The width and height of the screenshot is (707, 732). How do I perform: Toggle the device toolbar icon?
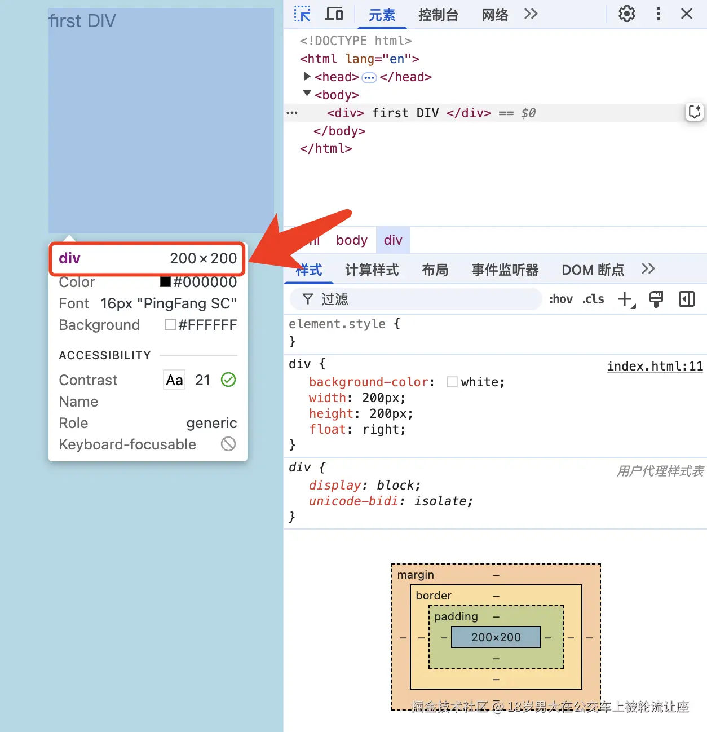pos(334,14)
